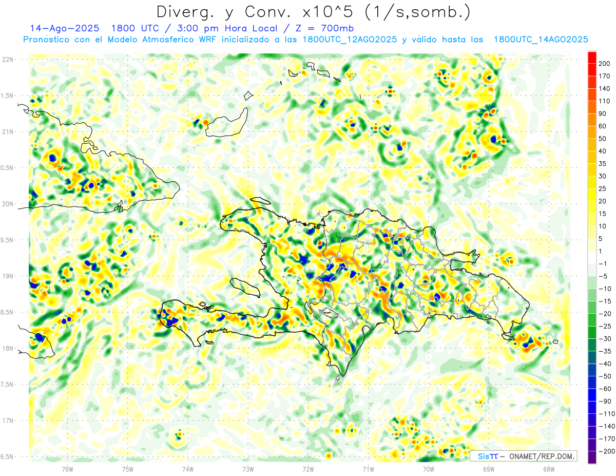Click the '-30' colorbar value
The image size is (616, 476).
(x=606, y=339)
